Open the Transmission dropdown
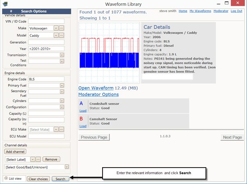 coord(62,55)
